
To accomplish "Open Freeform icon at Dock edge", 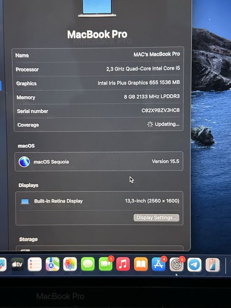I will (x=3, y=264).
